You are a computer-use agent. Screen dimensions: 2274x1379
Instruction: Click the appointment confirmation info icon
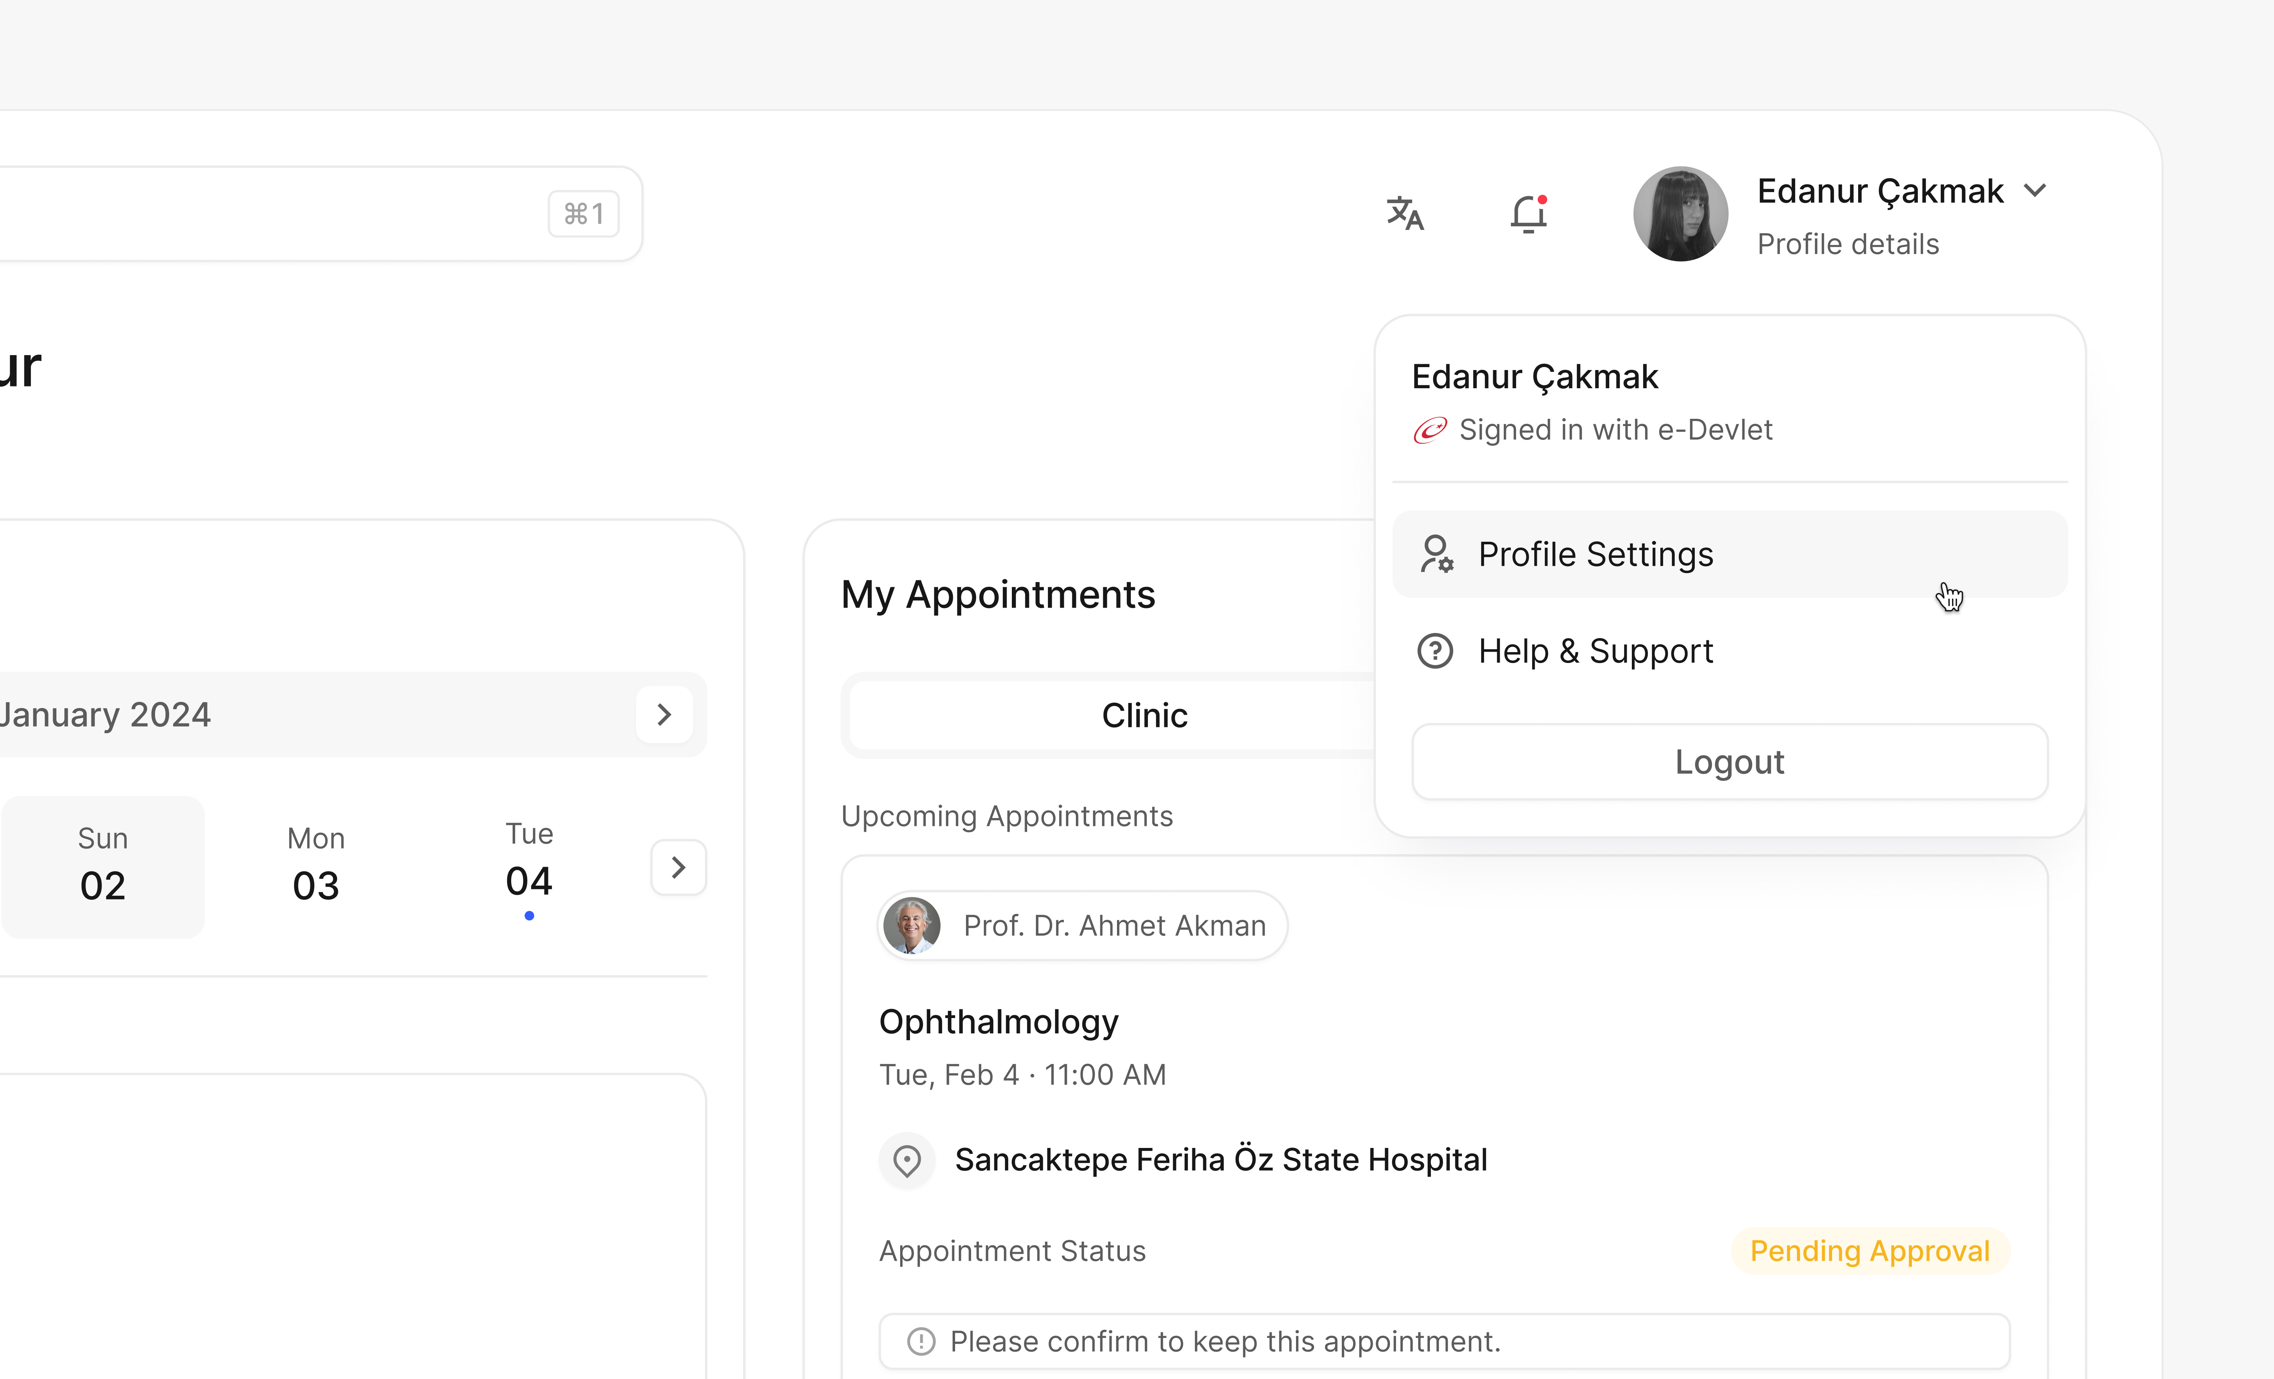pyautogui.click(x=920, y=1341)
